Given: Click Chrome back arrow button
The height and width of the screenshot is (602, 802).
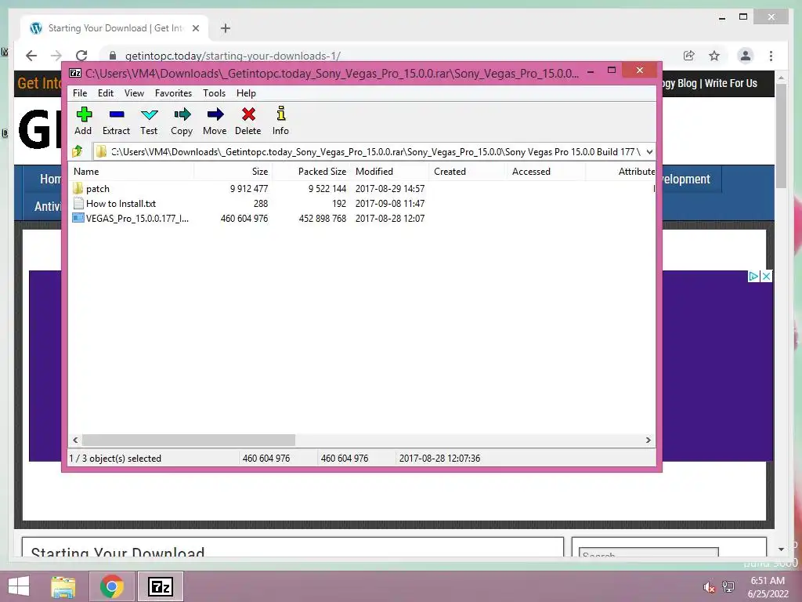Looking at the screenshot, I should tap(31, 56).
